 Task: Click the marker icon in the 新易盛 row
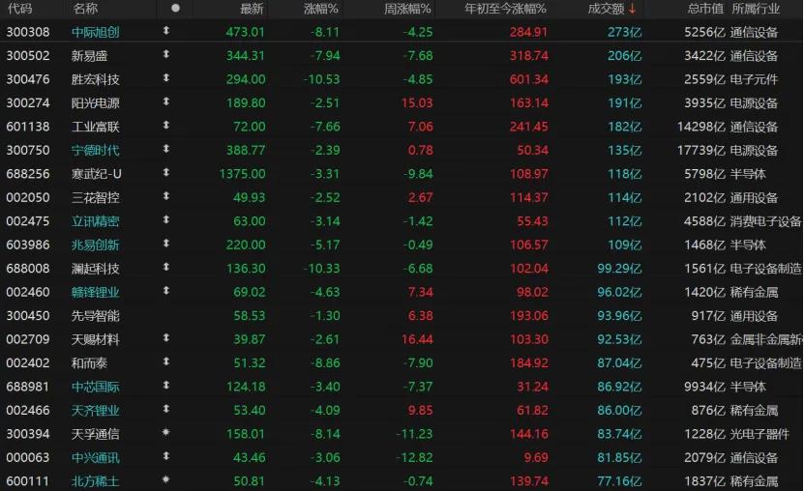pos(166,54)
